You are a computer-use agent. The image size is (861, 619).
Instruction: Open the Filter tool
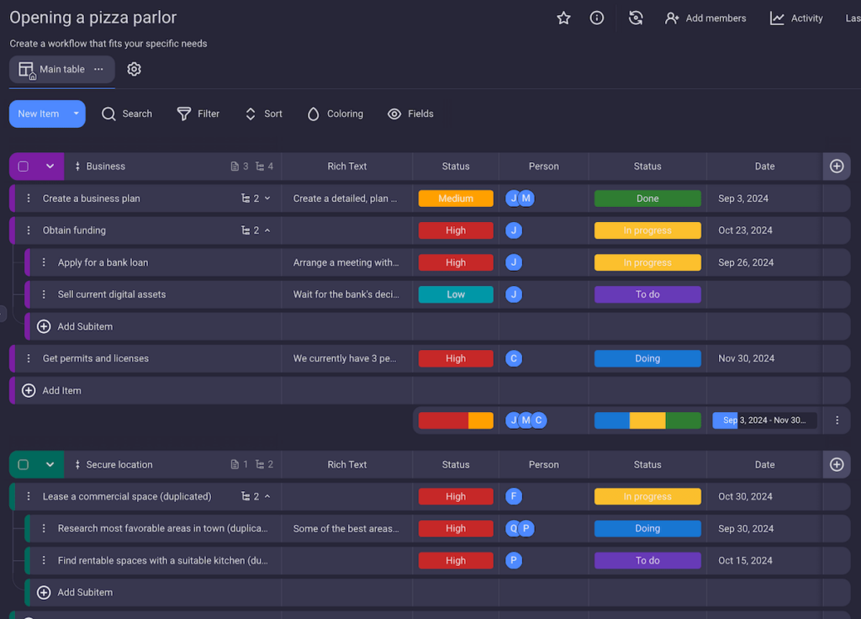click(x=198, y=114)
